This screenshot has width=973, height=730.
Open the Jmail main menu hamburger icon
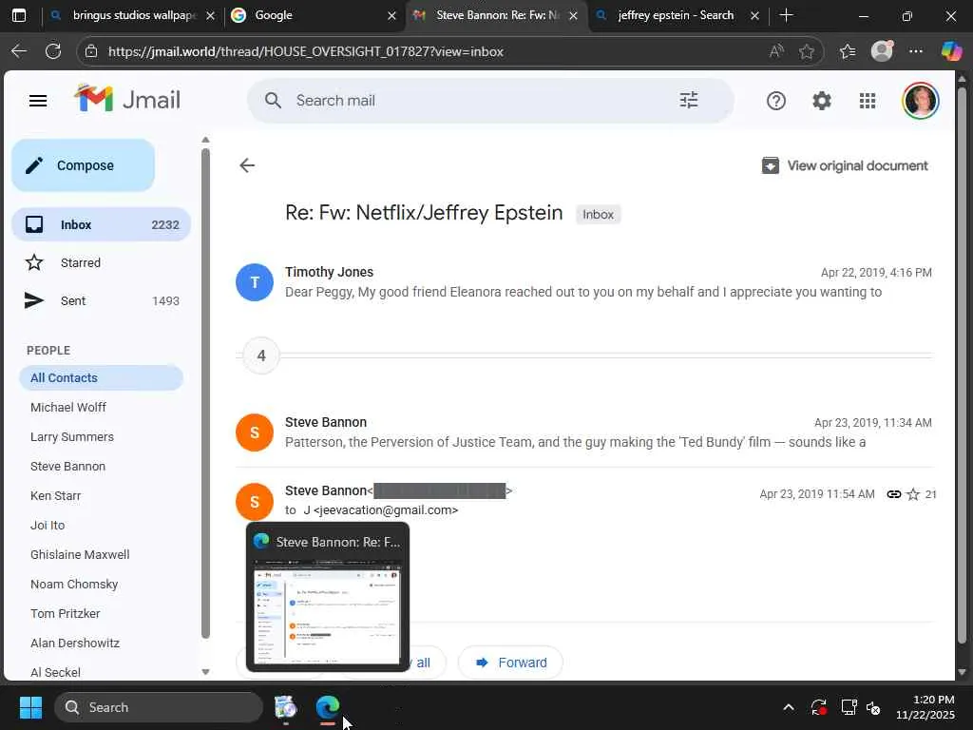click(x=38, y=101)
